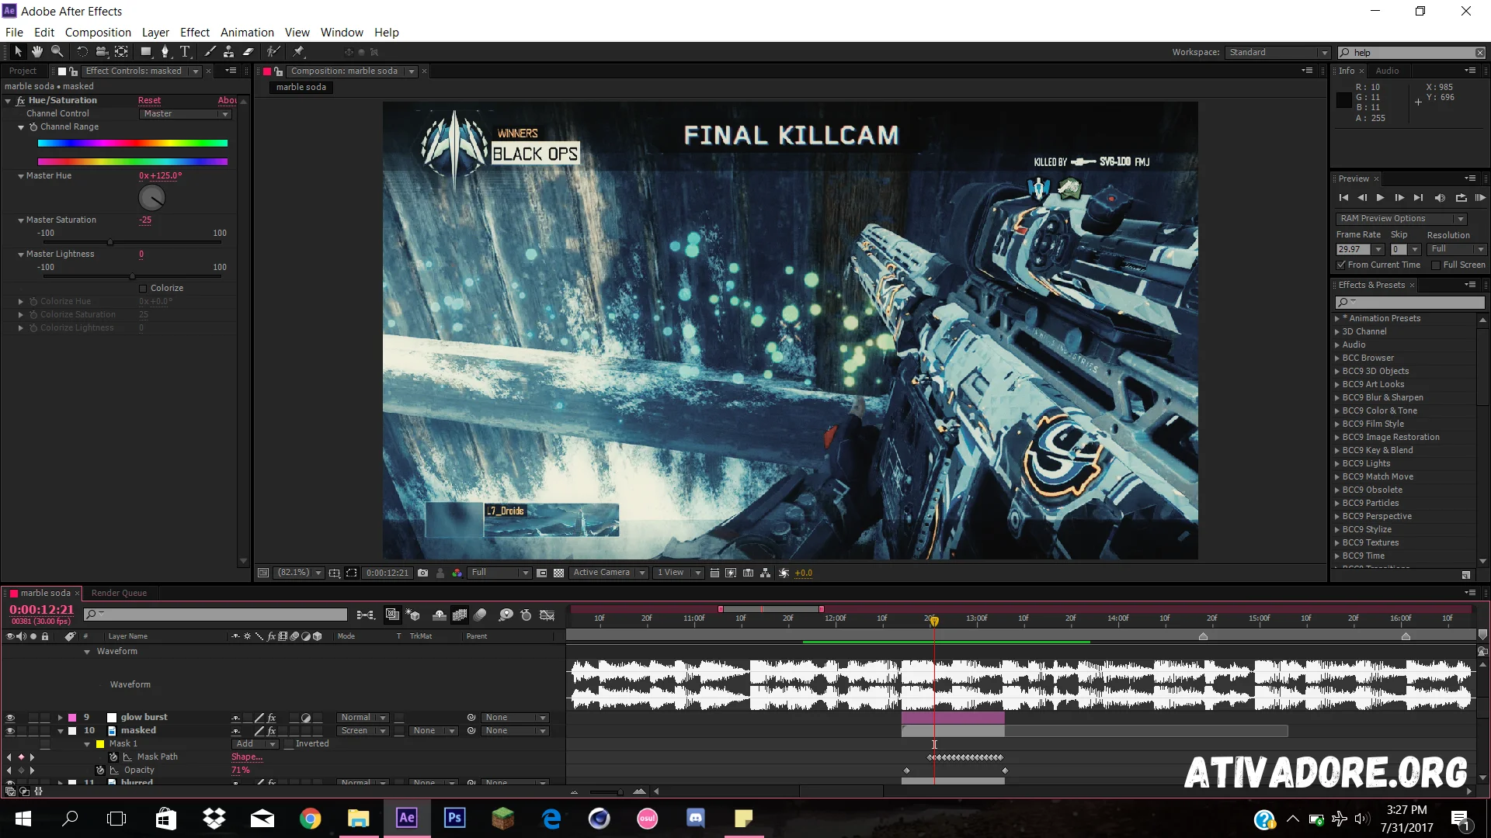Open the RAM Preview Options dropdown
1491x838 pixels.
click(1400, 218)
